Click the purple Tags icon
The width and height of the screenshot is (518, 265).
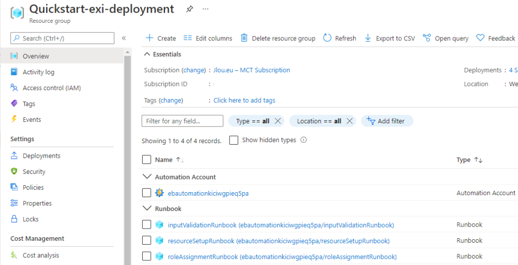coord(14,104)
